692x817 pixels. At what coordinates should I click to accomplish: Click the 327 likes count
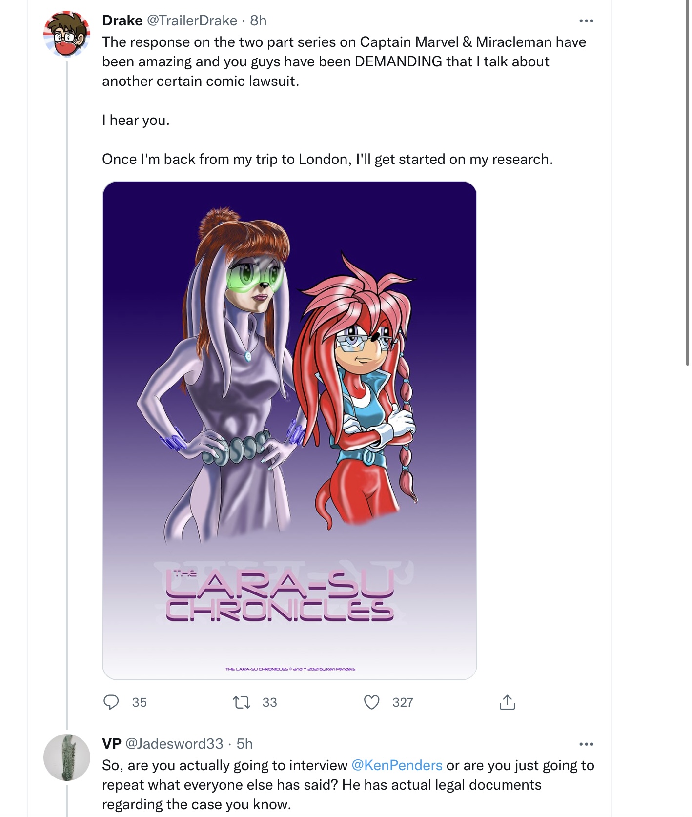click(403, 702)
